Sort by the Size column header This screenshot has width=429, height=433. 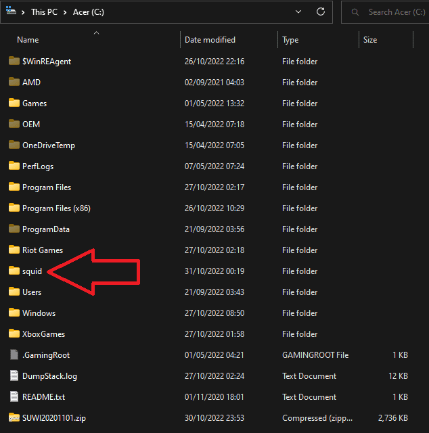point(370,40)
